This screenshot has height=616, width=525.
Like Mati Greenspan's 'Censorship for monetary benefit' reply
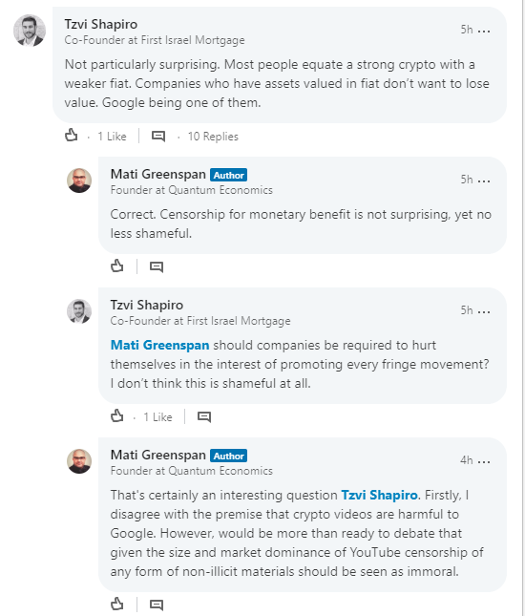(x=117, y=266)
